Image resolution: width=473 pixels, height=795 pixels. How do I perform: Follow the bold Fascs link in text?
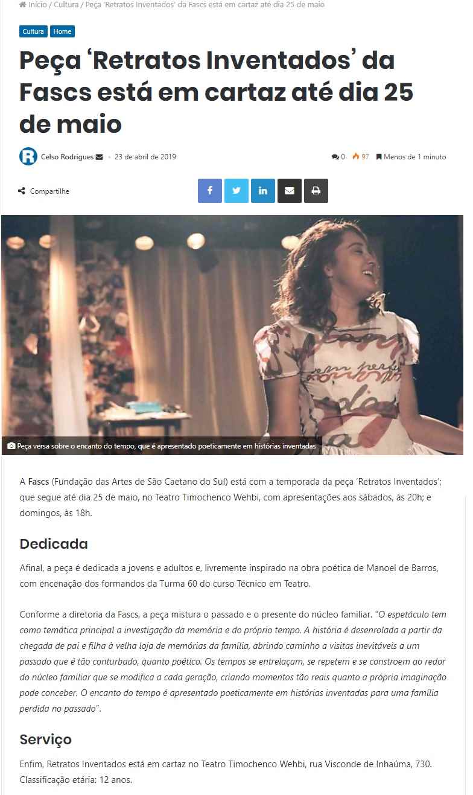(39, 482)
